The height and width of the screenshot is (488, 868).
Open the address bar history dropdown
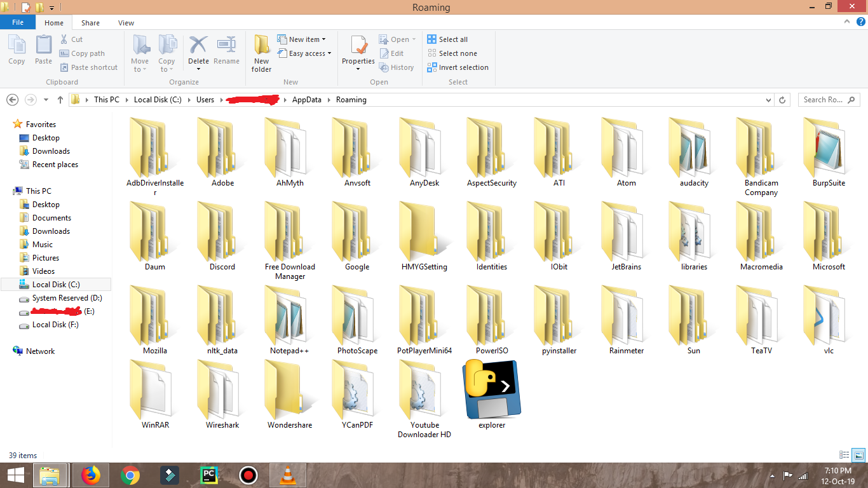point(770,100)
